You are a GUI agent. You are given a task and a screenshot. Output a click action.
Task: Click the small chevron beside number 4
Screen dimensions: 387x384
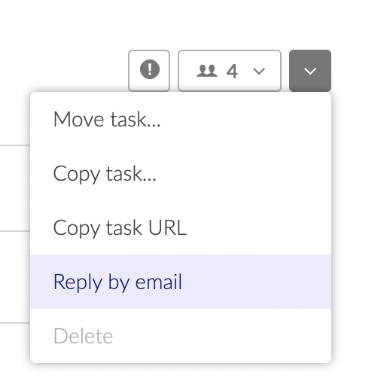pyautogui.click(x=259, y=72)
